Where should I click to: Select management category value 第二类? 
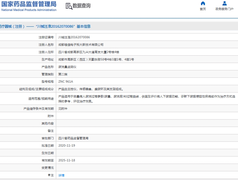coord(63,74)
